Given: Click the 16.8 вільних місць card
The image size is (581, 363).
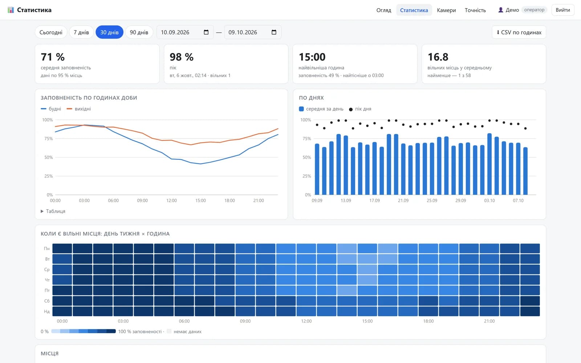Looking at the screenshot, I should [x=484, y=64].
